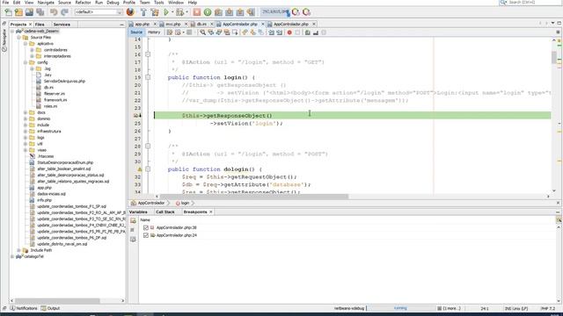Click the Step Over debugger icon
563x316 pixels.
click(x=218, y=12)
